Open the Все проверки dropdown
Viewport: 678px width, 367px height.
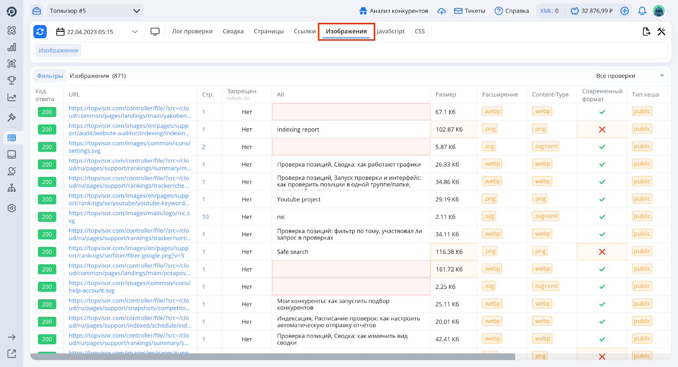[x=629, y=76]
